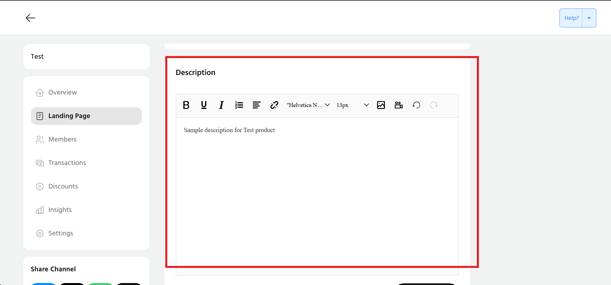611x285 pixels.
Task: Navigate to Members in the sidebar
Action: (x=62, y=140)
